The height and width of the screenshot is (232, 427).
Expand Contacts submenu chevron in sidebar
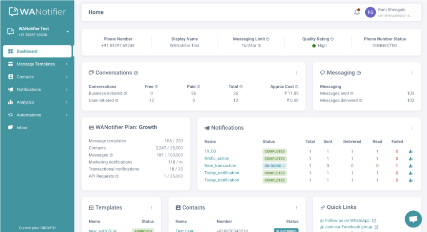click(x=66, y=77)
